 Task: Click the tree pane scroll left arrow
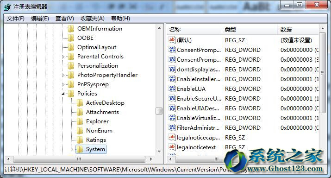[8, 159]
